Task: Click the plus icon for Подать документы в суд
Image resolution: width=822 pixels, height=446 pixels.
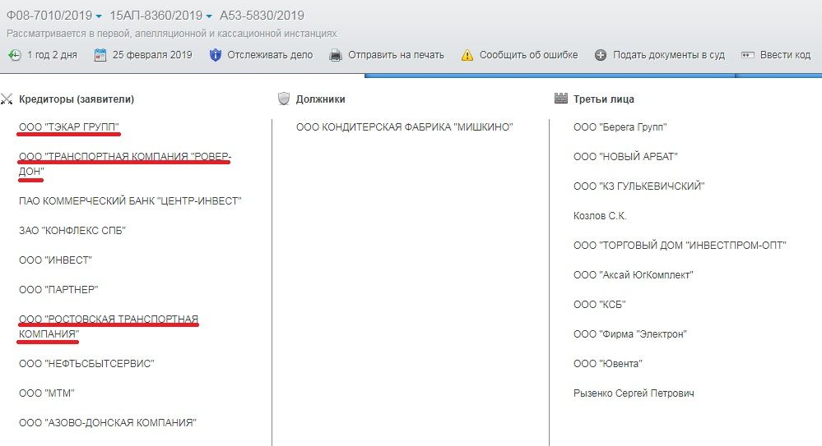Action: 601,55
